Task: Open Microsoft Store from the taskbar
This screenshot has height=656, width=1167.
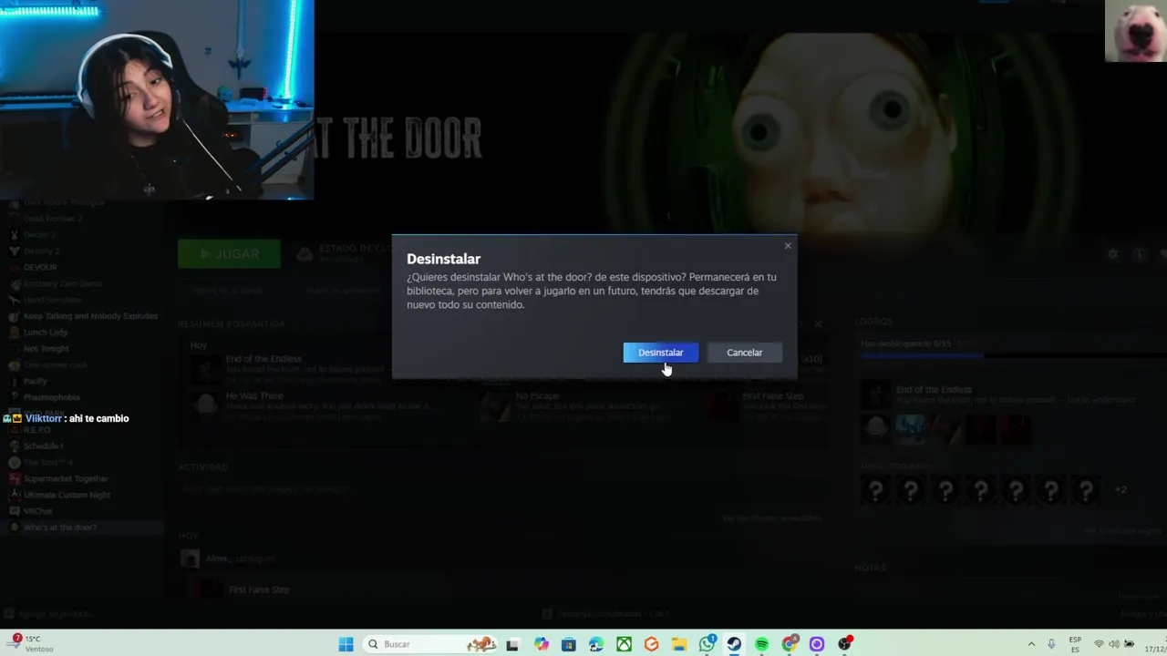Action: (x=569, y=644)
